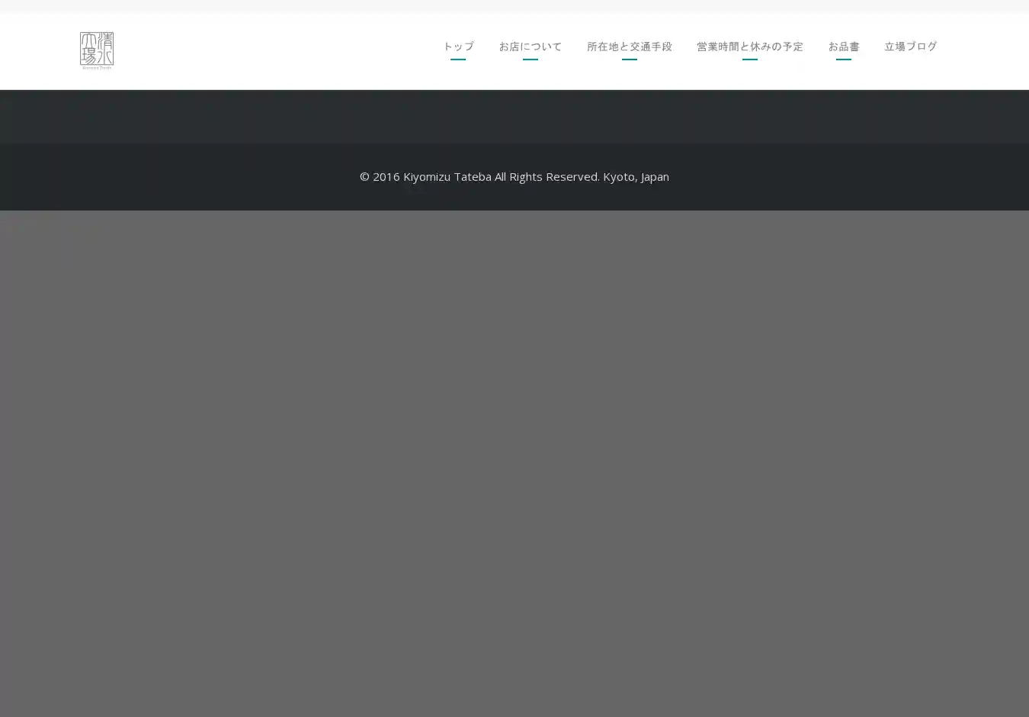Click the blank gray area below the footer

(x=514, y=458)
